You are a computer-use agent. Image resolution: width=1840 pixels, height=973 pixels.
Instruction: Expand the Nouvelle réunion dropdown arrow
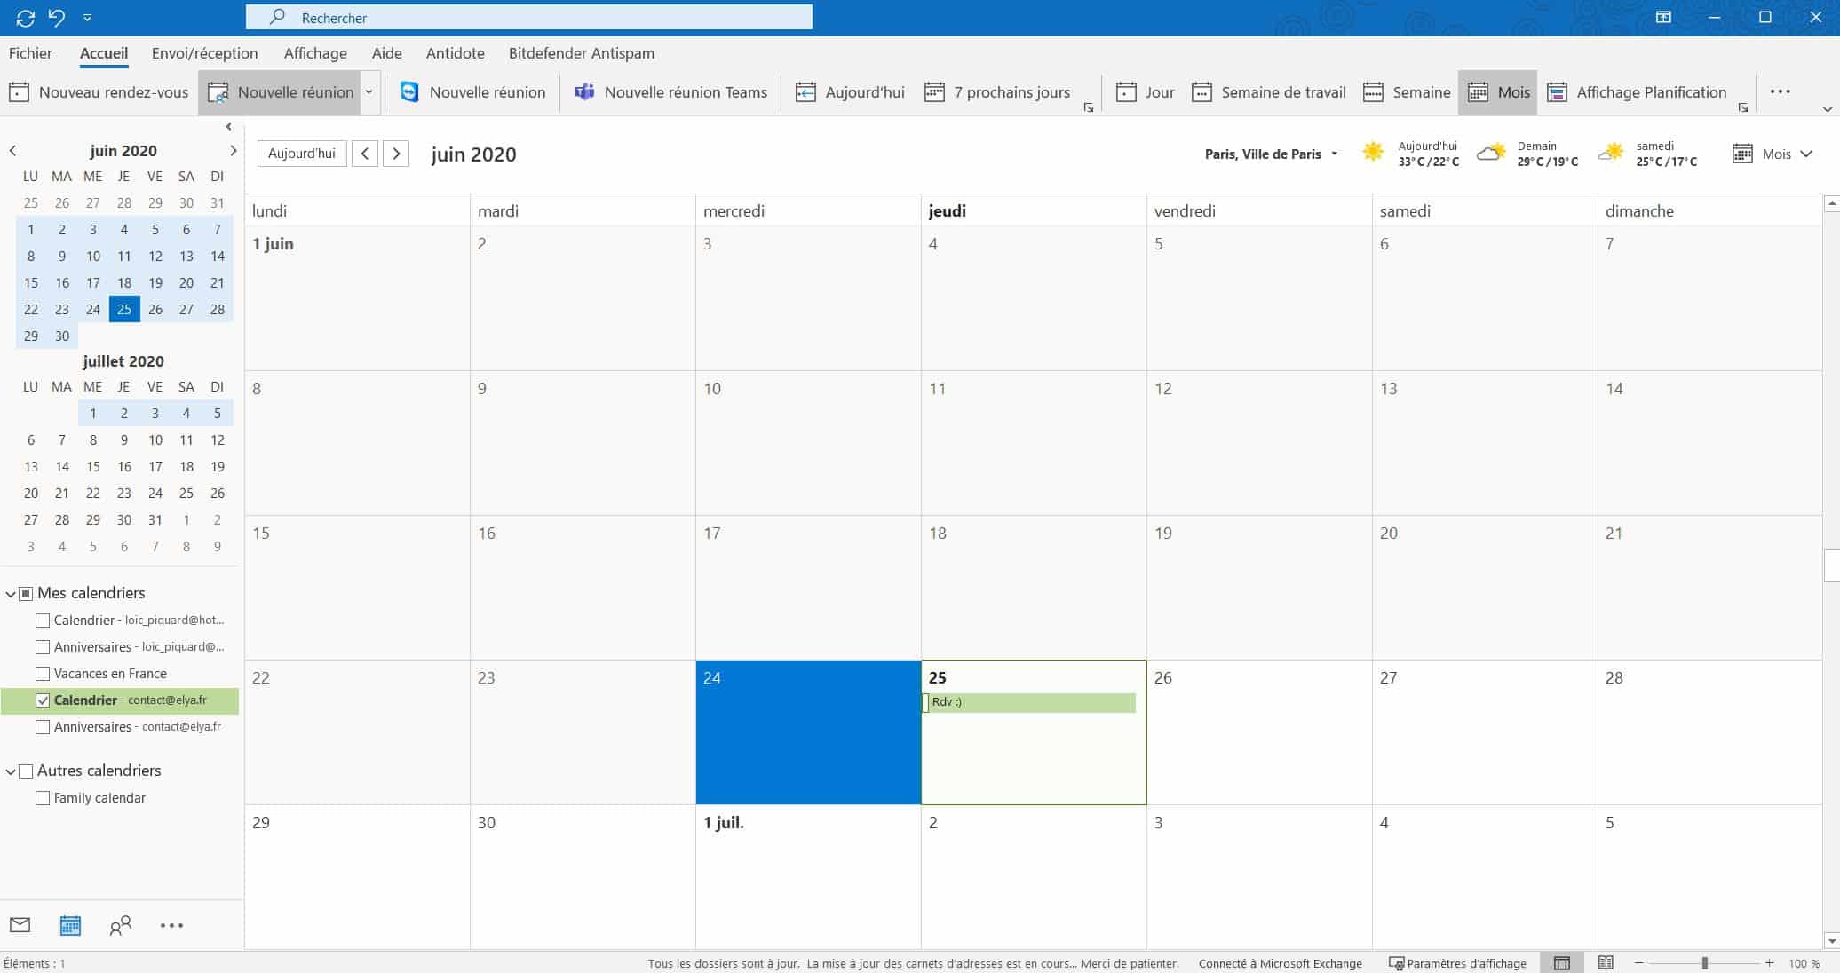point(369,92)
